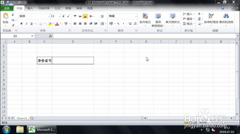This screenshot has height=134, width=240.
Task: Center text horizontally
Action: (80, 24)
